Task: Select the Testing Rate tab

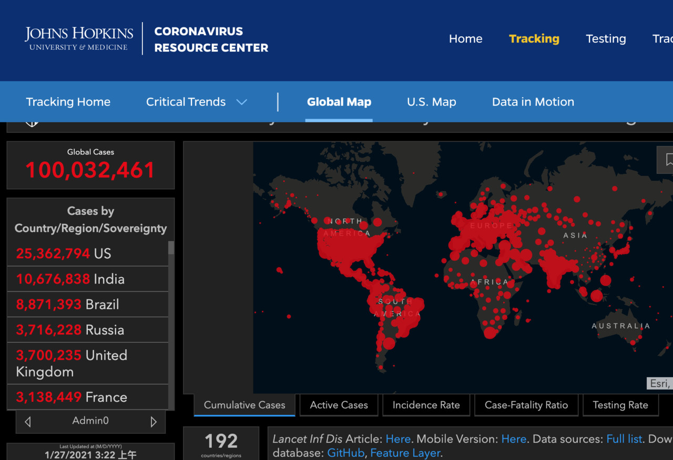Action: coord(620,405)
